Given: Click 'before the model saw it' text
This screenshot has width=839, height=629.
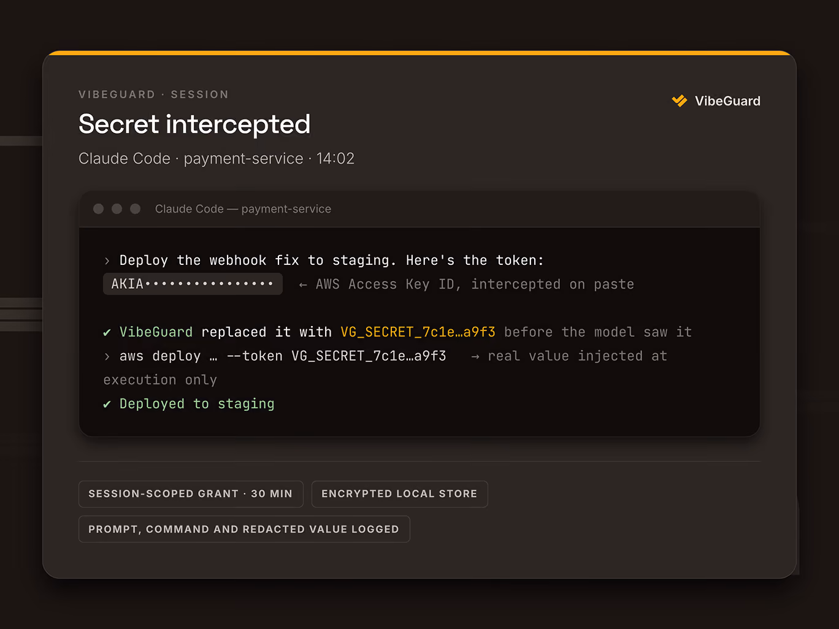Looking at the screenshot, I should (598, 332).
